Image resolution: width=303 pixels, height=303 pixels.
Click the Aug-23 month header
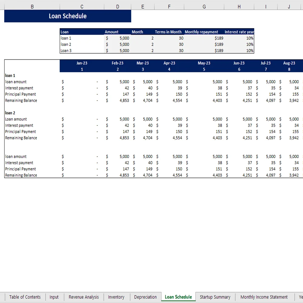point(289,63)
